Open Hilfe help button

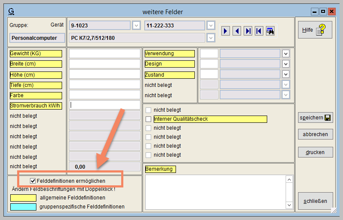tap(315, 30)
